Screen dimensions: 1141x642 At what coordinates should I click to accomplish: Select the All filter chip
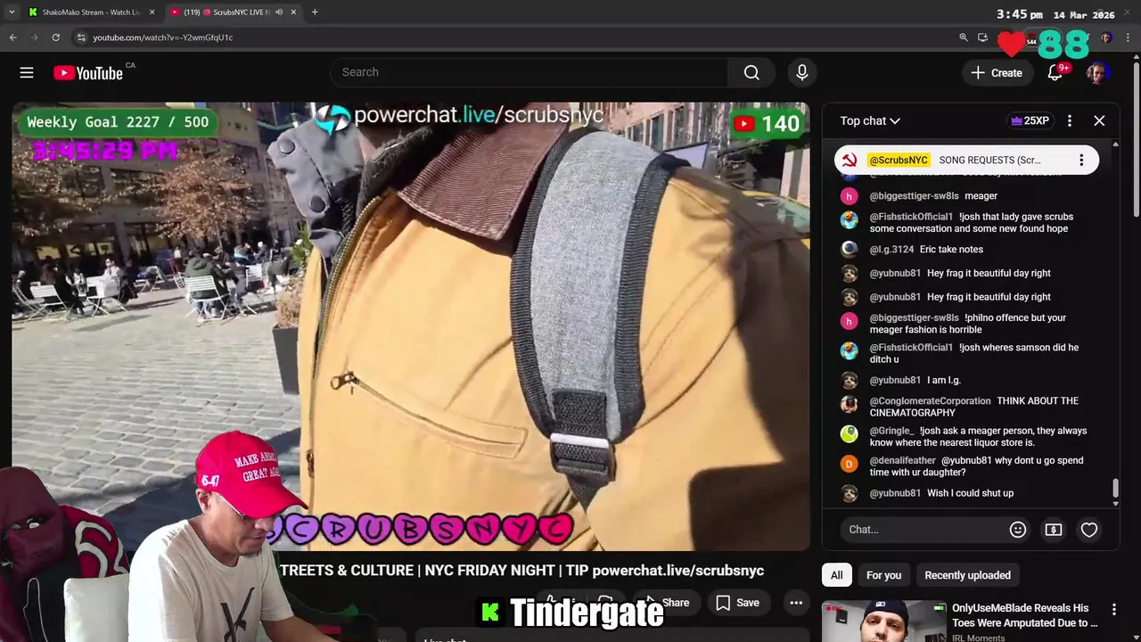pos(836,575)
